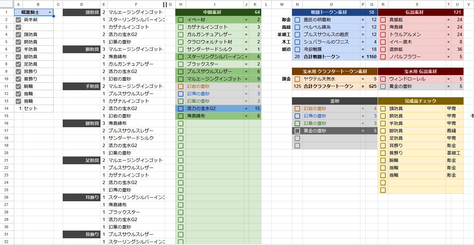
Task: Tick the ガルガンチュアレザー checkbox in 中間素材 list
Action: pyautogui.click(x=181, y=35)
